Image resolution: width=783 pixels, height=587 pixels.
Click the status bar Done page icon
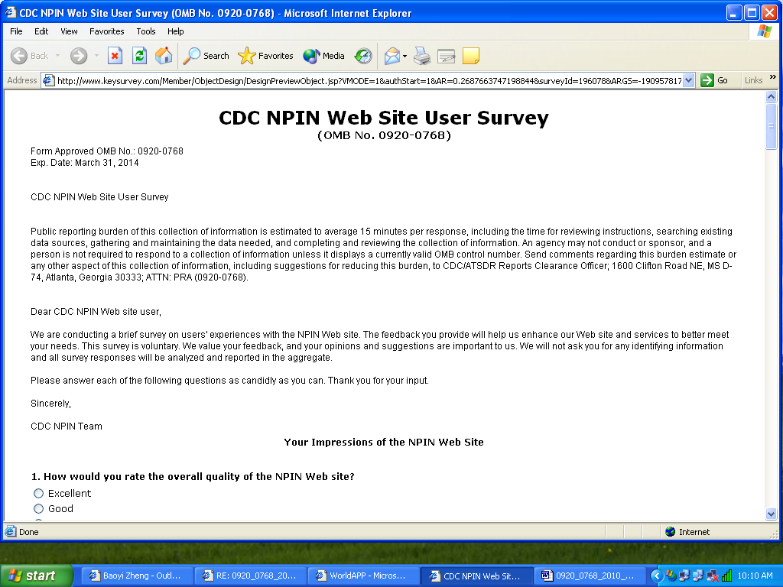[10, 532]
